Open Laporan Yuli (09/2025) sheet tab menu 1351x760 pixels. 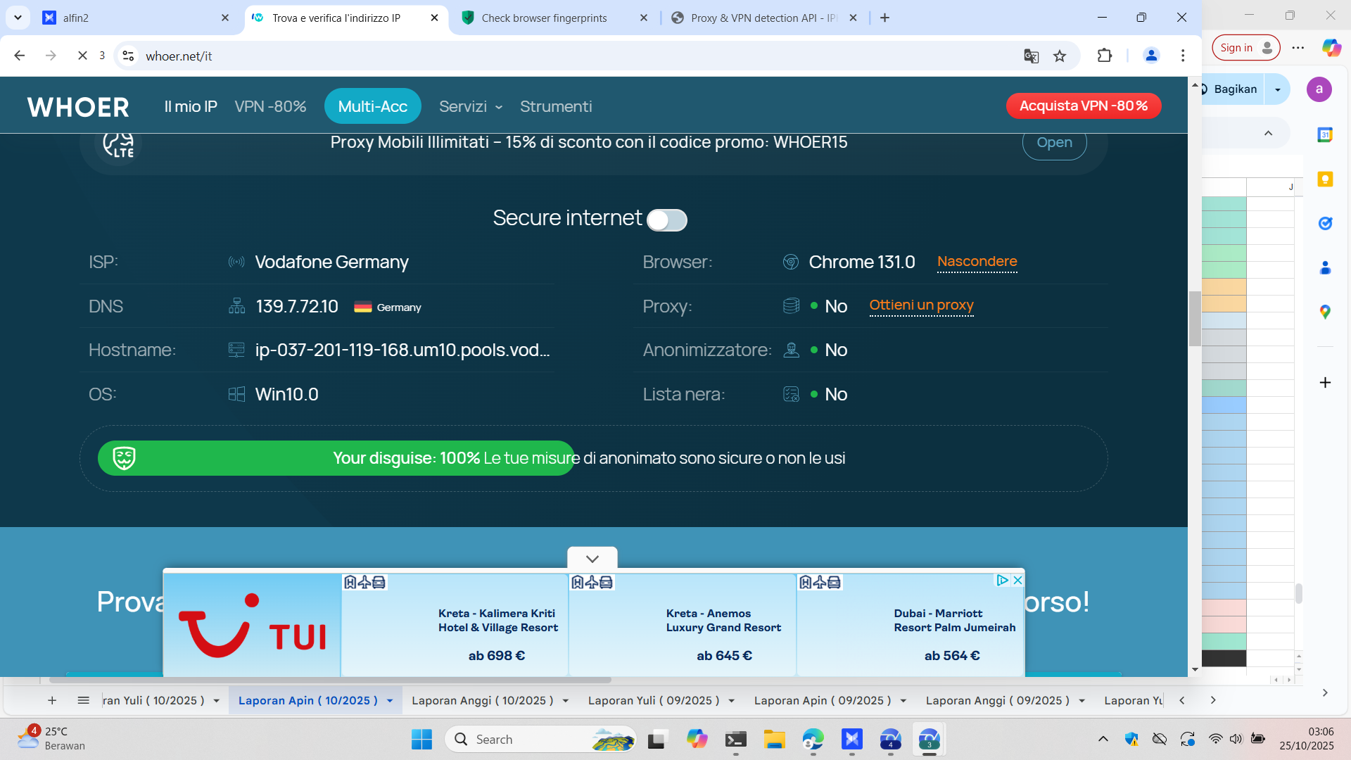[732, 701]
